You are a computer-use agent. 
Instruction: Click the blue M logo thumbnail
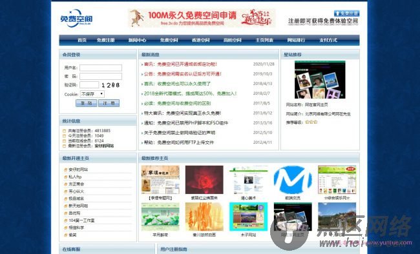coord(293,180)
